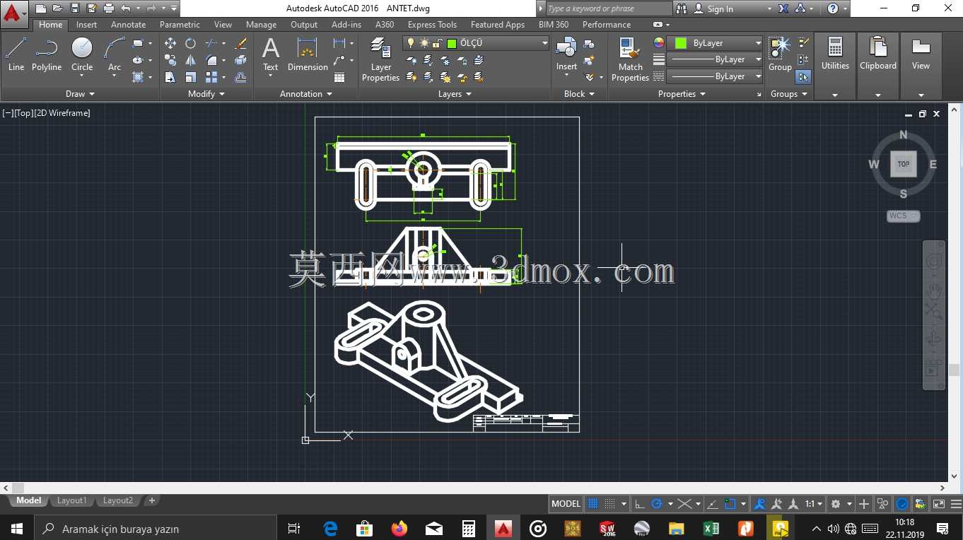Switch to the Layout1 tab
Screen dimensions: 963x540
coord(71,500)
